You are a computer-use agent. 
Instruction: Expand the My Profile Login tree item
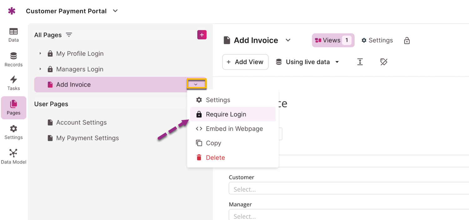[x=40, y=54]
